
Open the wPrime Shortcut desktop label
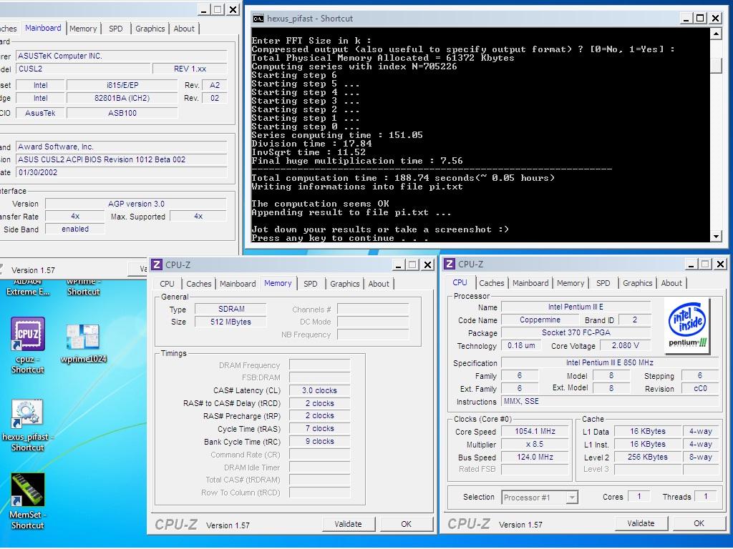click(83, 287)
